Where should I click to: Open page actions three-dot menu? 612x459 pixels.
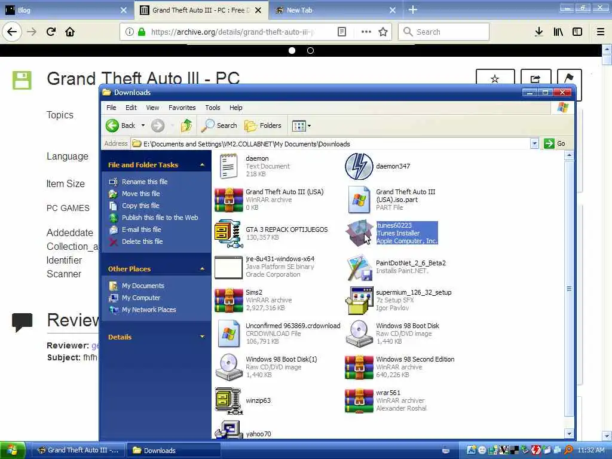(x=366, y=32)
